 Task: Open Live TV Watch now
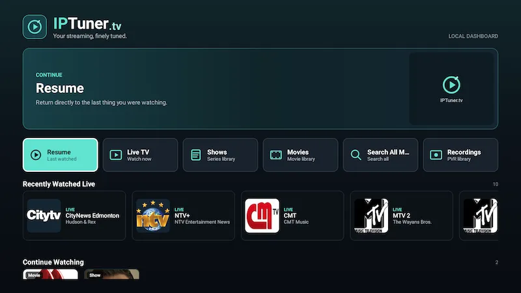pyautogui.click(x=140, y=155)
